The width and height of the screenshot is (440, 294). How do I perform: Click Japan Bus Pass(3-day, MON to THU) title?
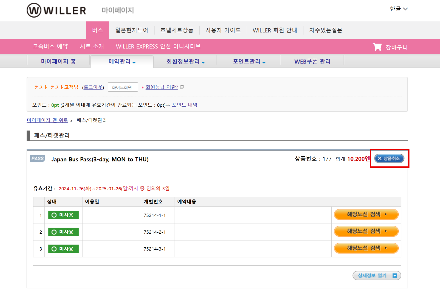tap(100, 159)
